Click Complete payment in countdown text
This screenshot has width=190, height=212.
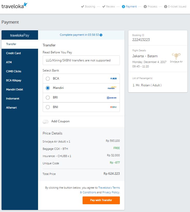(79, 35)
